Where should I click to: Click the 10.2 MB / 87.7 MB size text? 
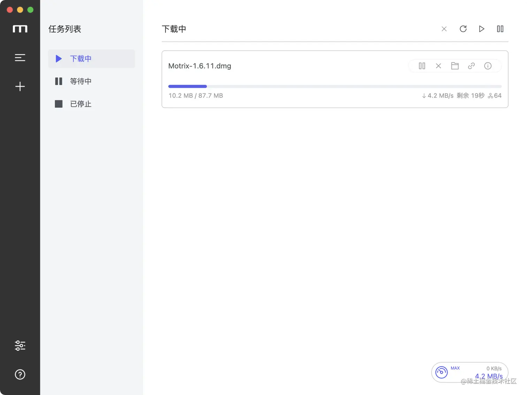coord(196,95)
